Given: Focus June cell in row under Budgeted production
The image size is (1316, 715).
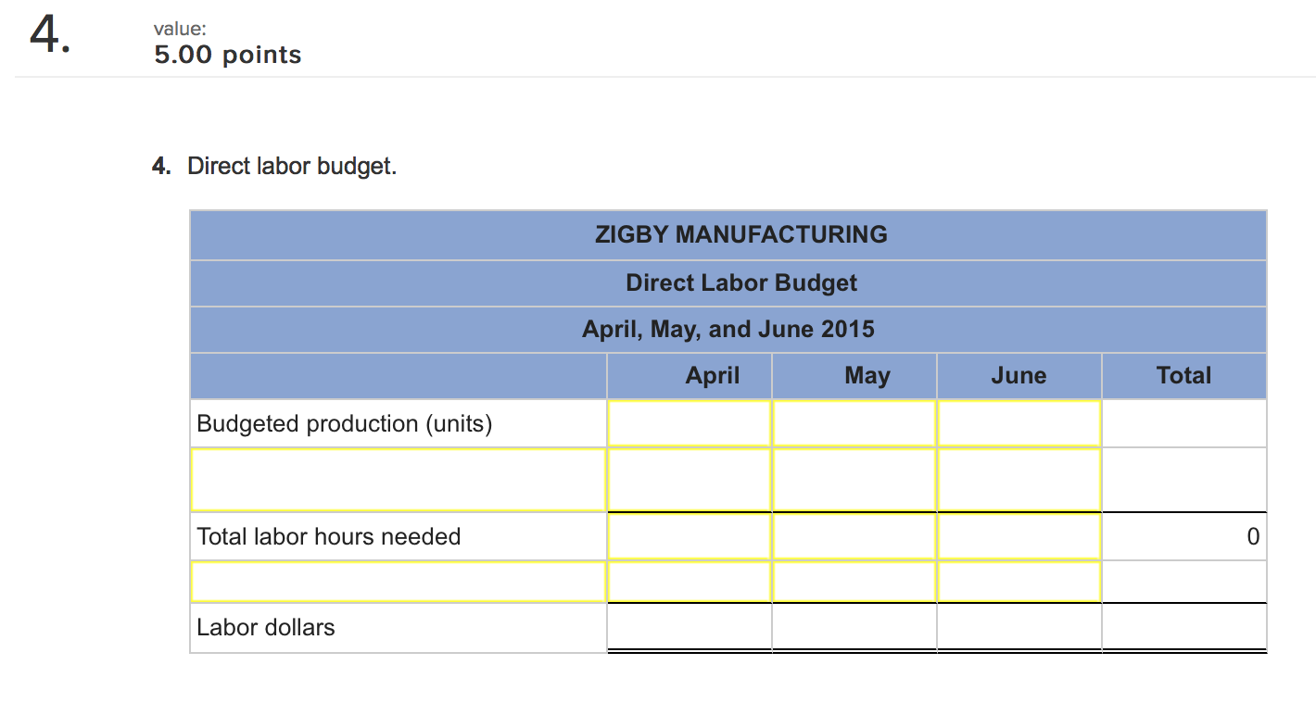Looking at the screenshot, I should pos(1019,480).
